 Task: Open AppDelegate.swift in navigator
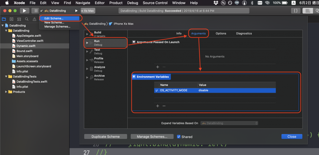point(29,36)
